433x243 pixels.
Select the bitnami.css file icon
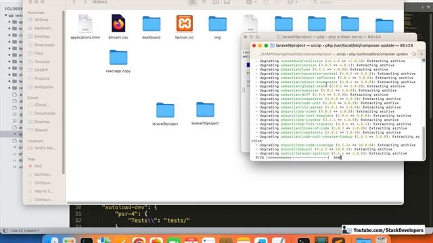(118, 23)
